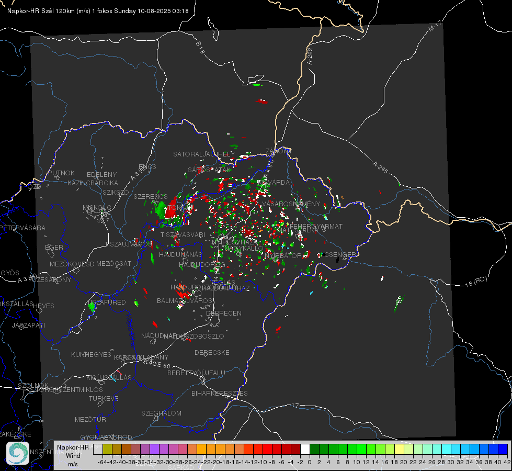Image resolution: width=512 pixels, height=471 pixels.
Task: Click the BERETTYÓÚJFALU label
Action: click(x=196, y=373)
